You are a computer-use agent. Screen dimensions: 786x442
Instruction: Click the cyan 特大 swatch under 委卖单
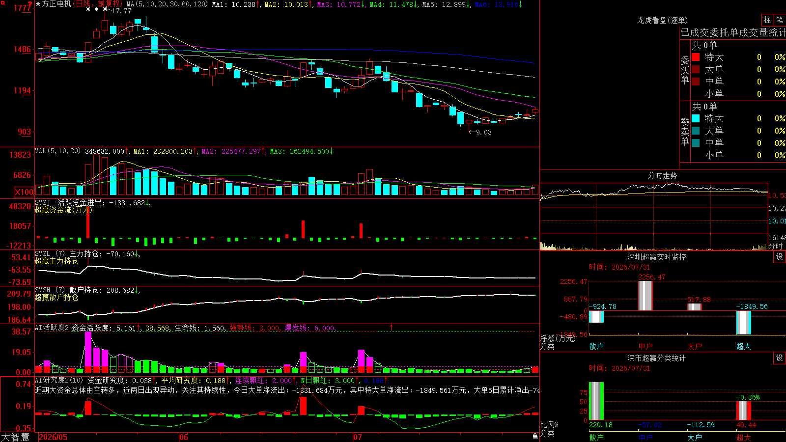pos(696,118)
